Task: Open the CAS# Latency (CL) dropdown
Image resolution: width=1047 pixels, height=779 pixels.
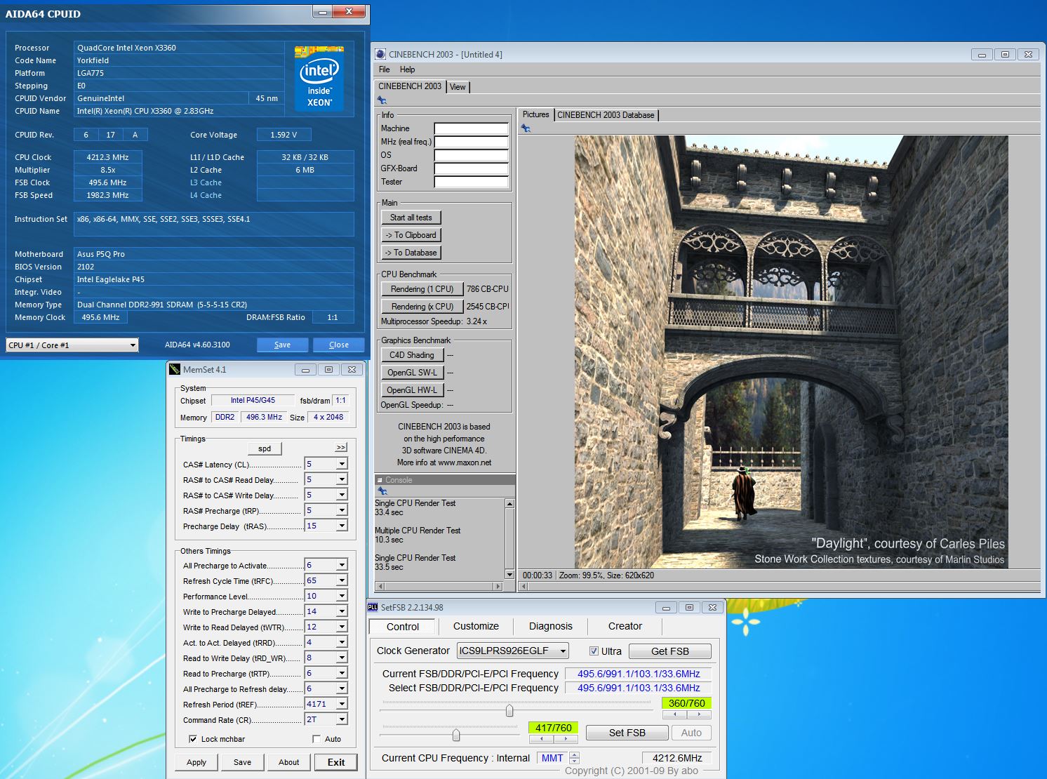Action: [342, 464]
